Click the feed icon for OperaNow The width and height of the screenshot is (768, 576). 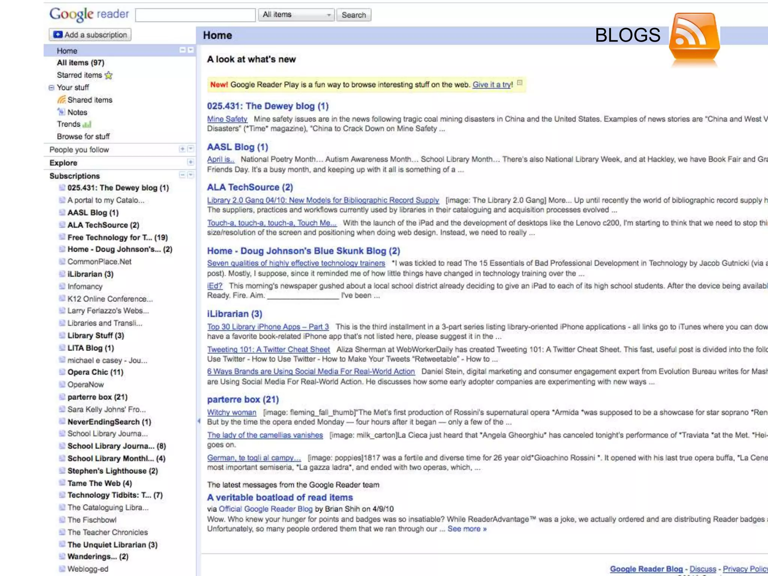pyautogui.click(x=62, y=384)
